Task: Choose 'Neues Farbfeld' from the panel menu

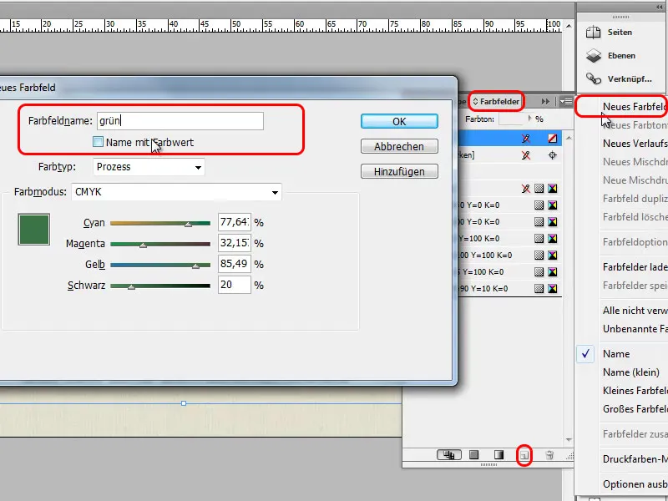Action: pyautogui.click(x=635, y=107)
